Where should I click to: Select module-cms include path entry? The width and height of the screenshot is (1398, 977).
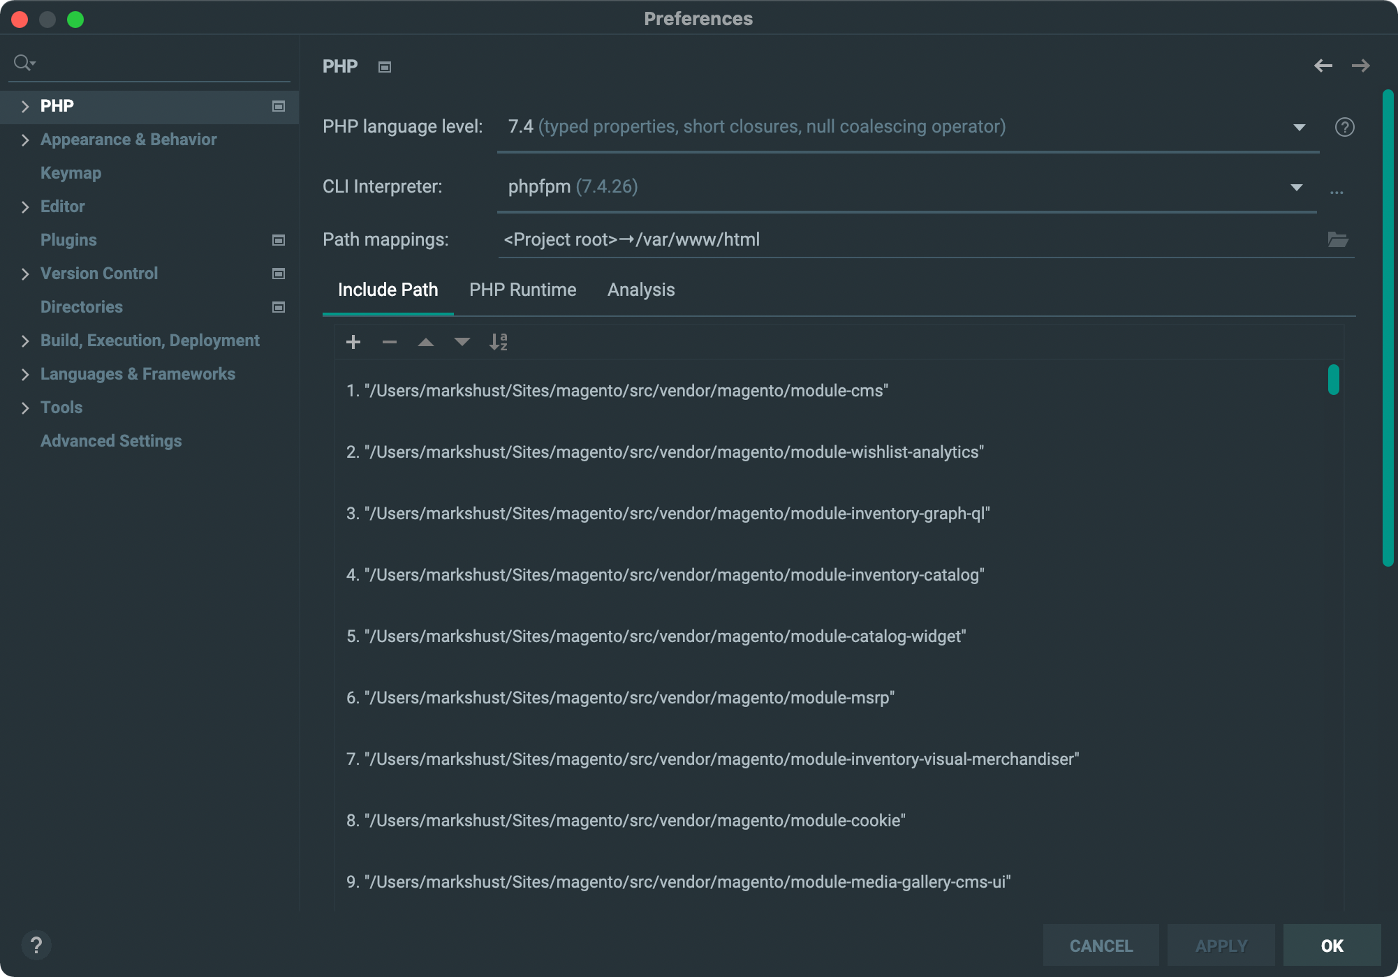pos(617,391)
